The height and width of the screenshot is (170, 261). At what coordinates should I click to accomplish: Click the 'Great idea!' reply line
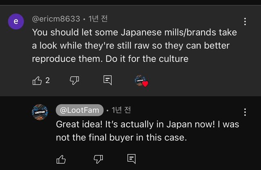[x=147, y=124]
